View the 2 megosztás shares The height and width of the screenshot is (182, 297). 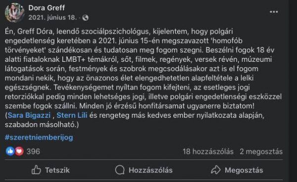261,151
